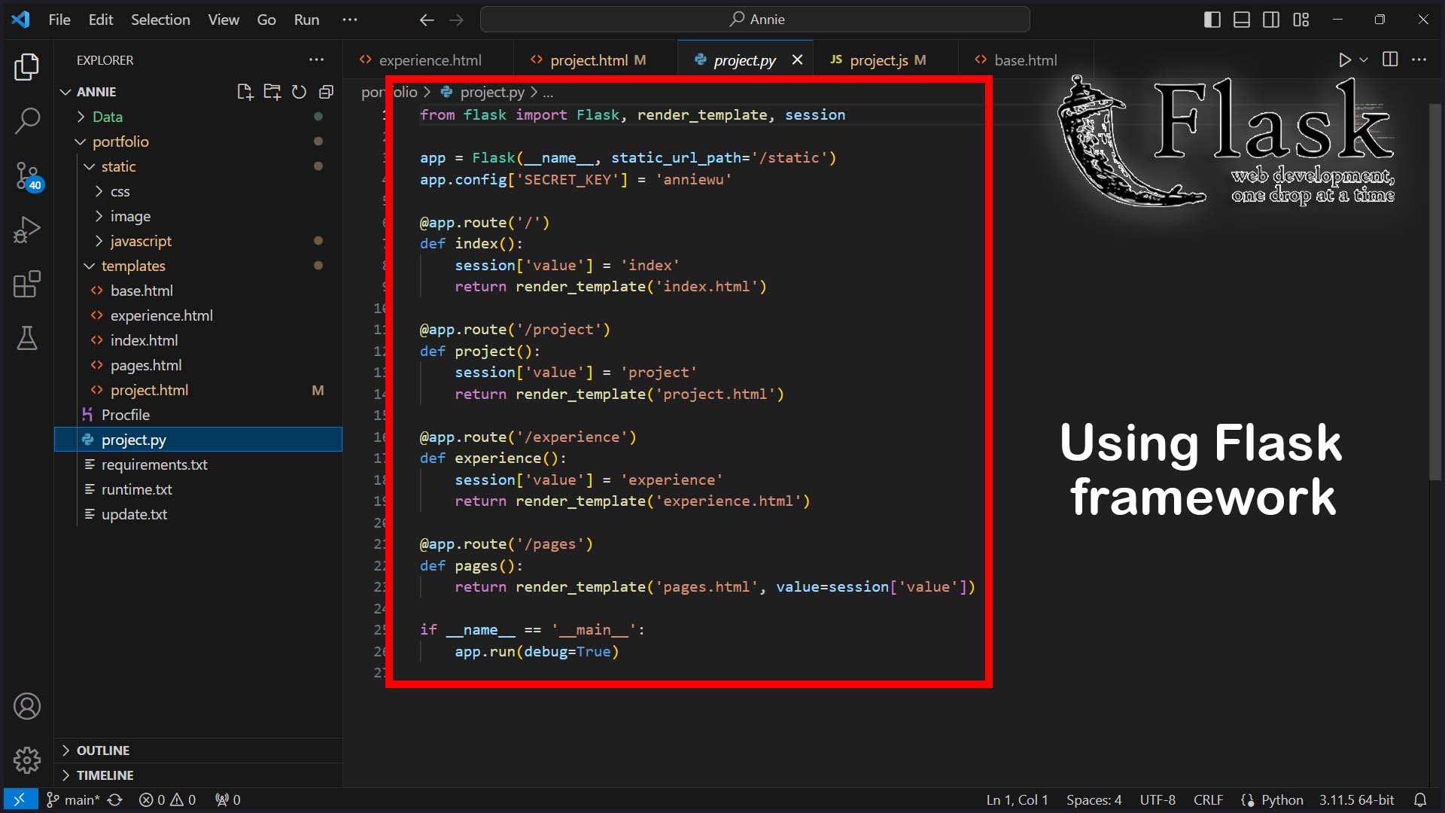This screenshot has height=813, width=1445.
Task: Open the Selection menu
Action: coord(160,20)
